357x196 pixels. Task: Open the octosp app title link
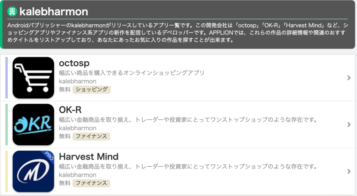coord(74,63)
